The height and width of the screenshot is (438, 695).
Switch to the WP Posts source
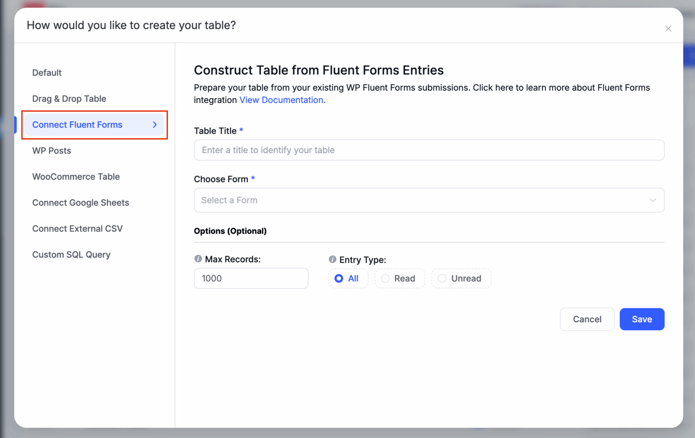(x=52, y=151)
